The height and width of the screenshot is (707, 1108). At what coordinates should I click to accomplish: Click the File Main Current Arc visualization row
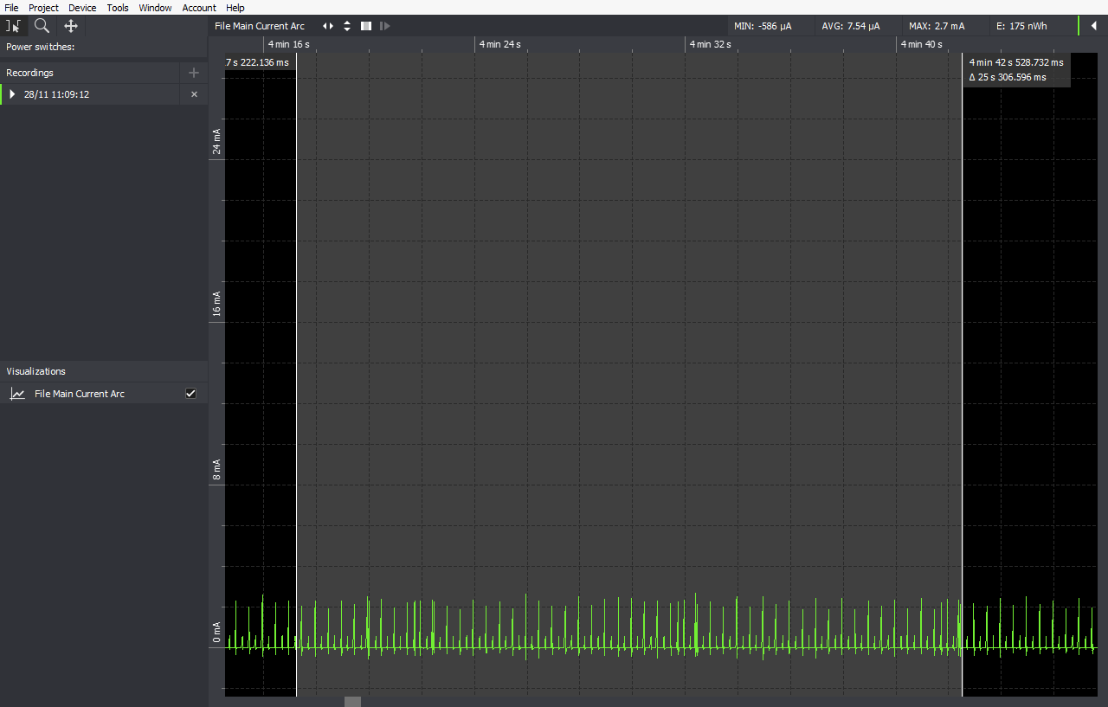tap(104, 394)
